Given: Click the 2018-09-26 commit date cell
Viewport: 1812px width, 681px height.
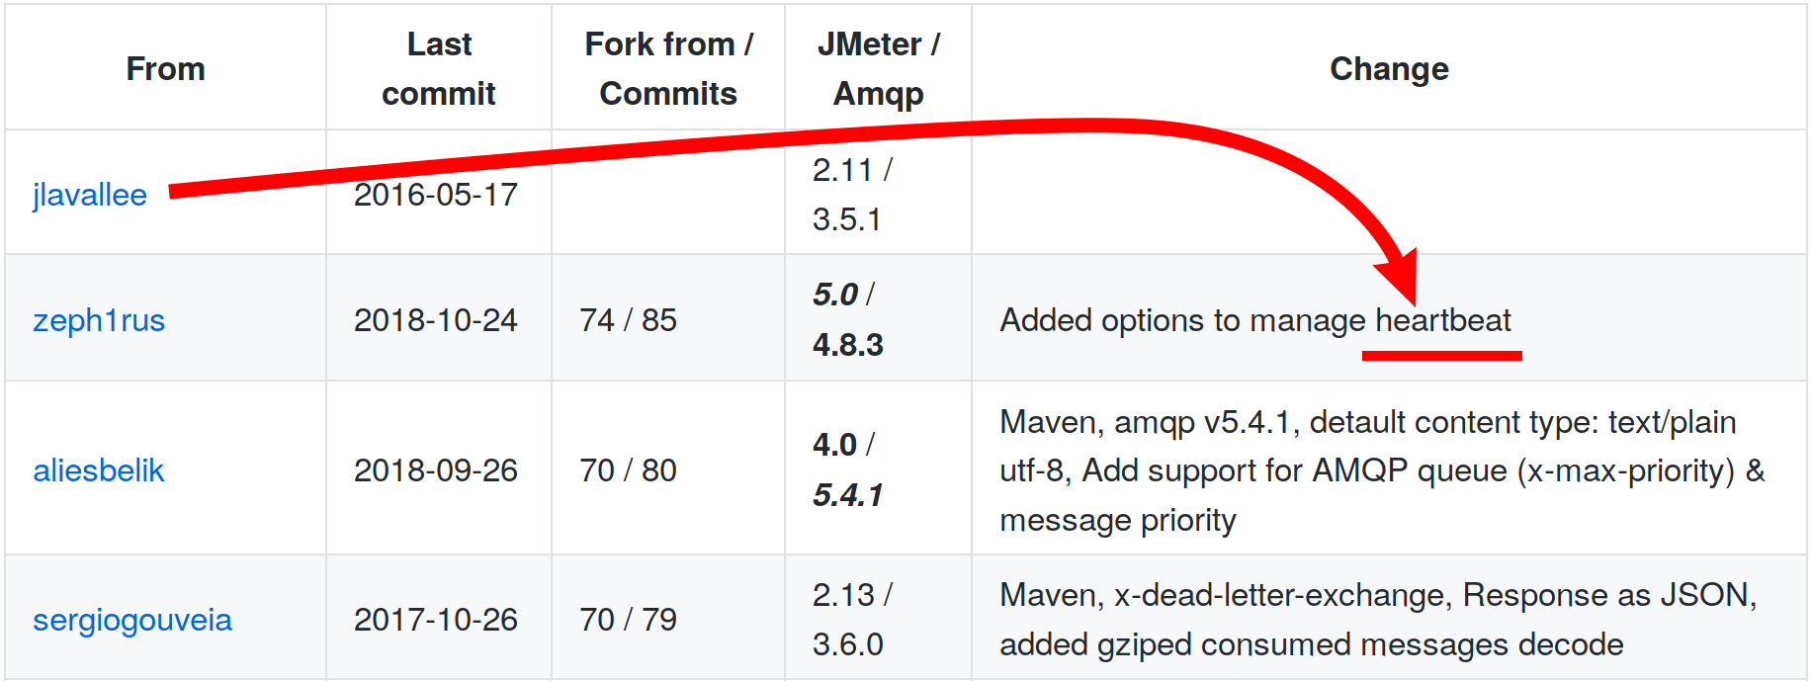Looking at the screenshot, I should coord(436,470).
